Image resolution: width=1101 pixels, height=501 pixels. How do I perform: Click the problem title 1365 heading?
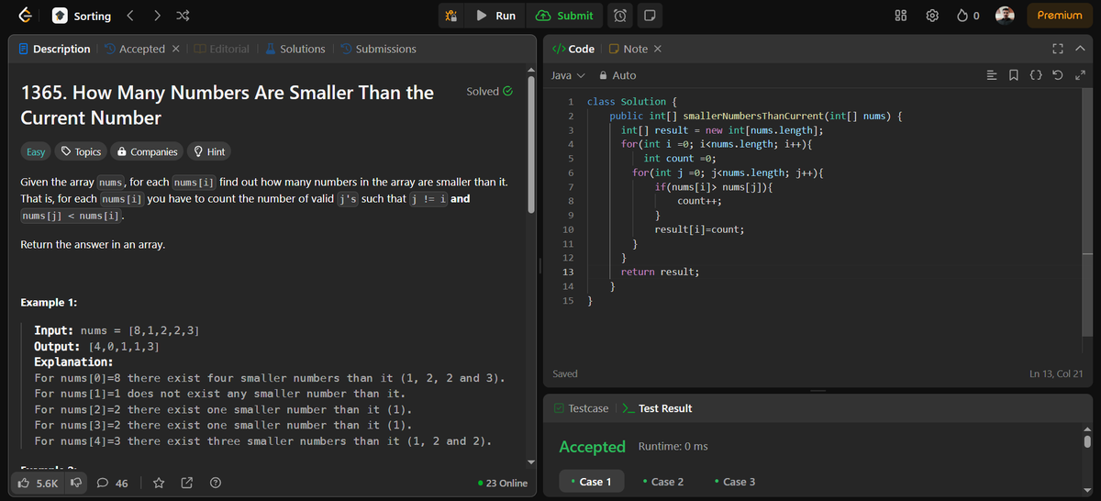(x=227, y=105)
